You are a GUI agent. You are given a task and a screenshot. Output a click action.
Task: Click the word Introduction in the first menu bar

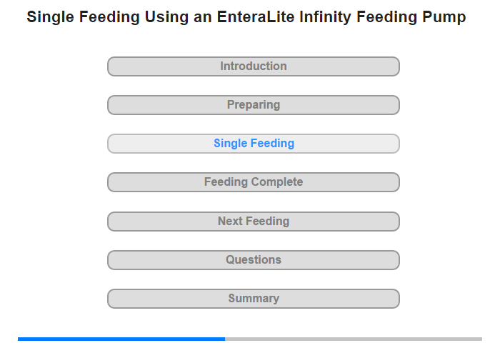254,66
